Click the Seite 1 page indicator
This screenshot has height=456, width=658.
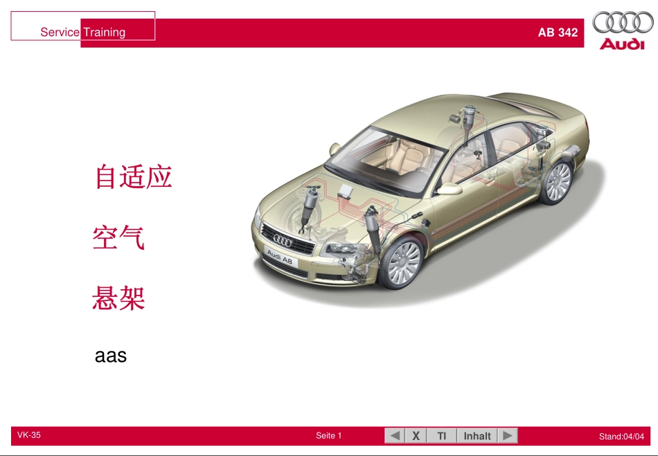328,435
